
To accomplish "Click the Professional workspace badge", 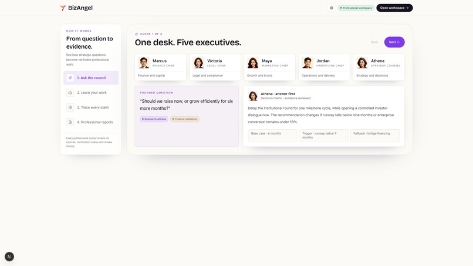I will click(x=356, y=8).
